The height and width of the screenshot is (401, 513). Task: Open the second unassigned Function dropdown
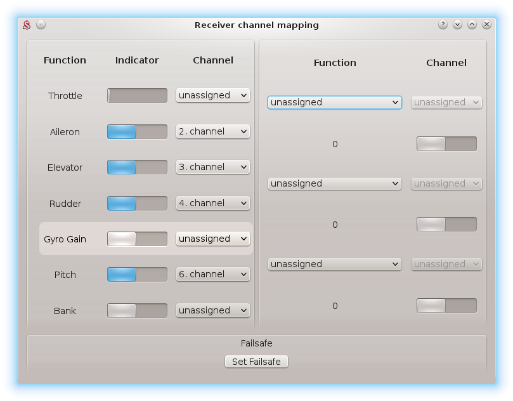click(x=334, y=183)
